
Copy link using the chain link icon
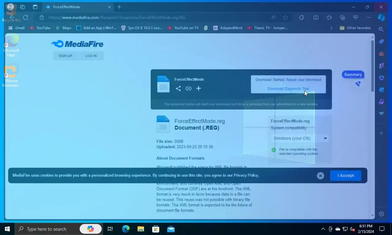[x=188, y=88]
